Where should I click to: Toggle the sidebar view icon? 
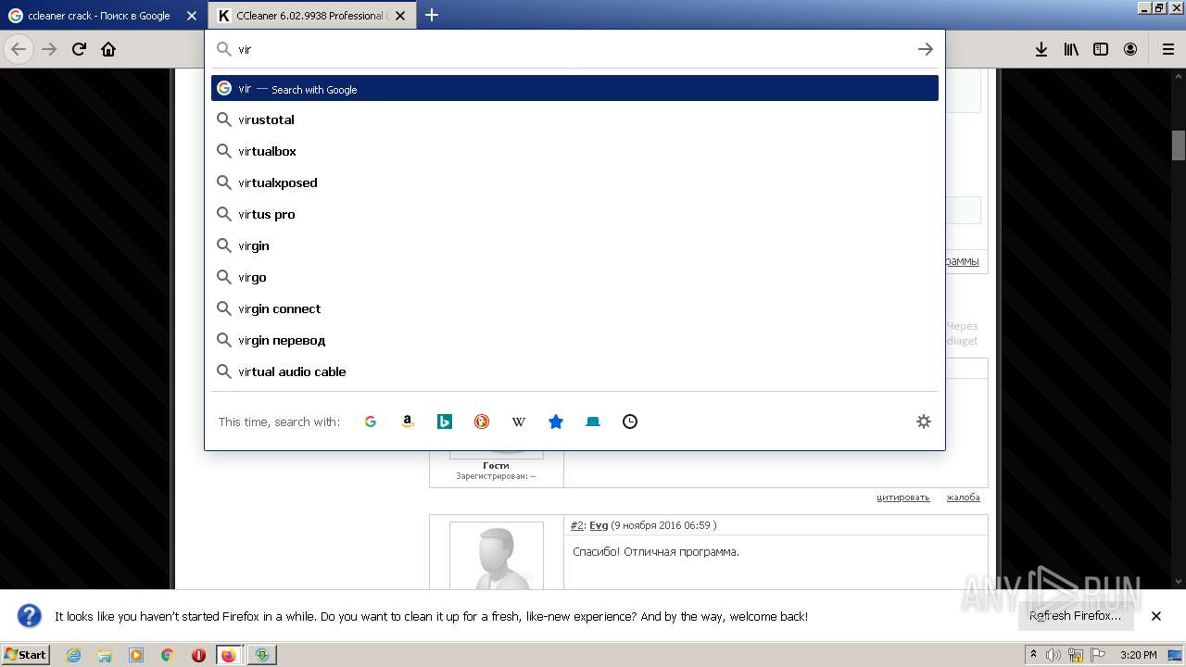[1101, 49]
